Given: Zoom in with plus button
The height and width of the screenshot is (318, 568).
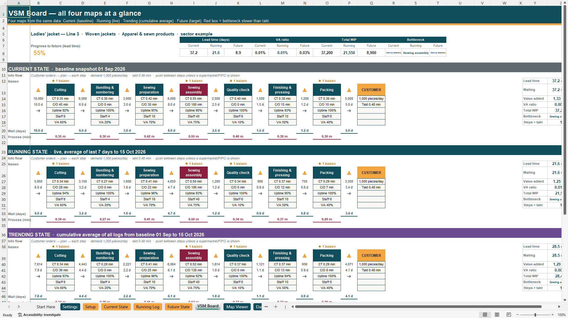Looking at the screenshot, I should point(552,315).
